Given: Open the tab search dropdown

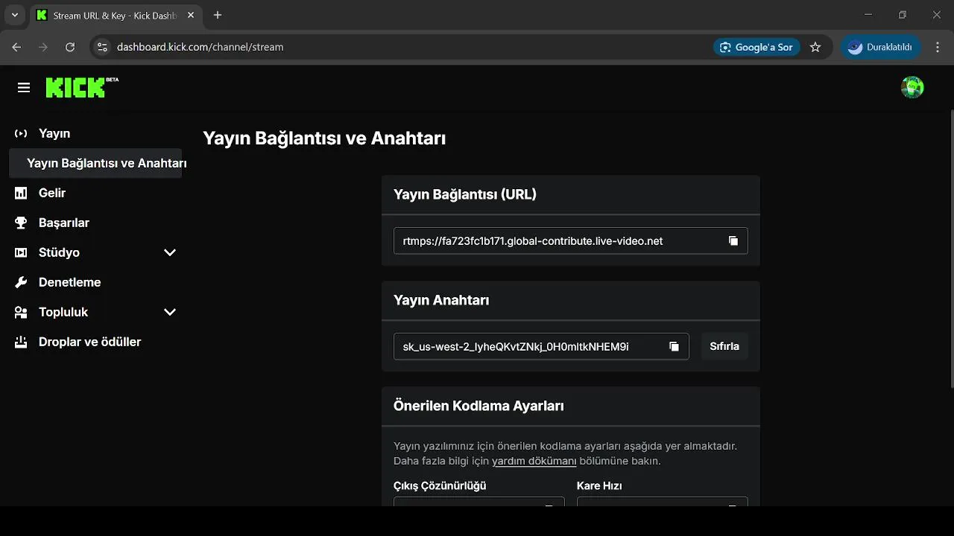Looking at the screenshot, I should click(14, 15).
